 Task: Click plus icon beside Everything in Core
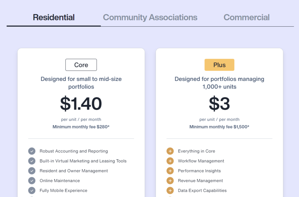point(170,151)
